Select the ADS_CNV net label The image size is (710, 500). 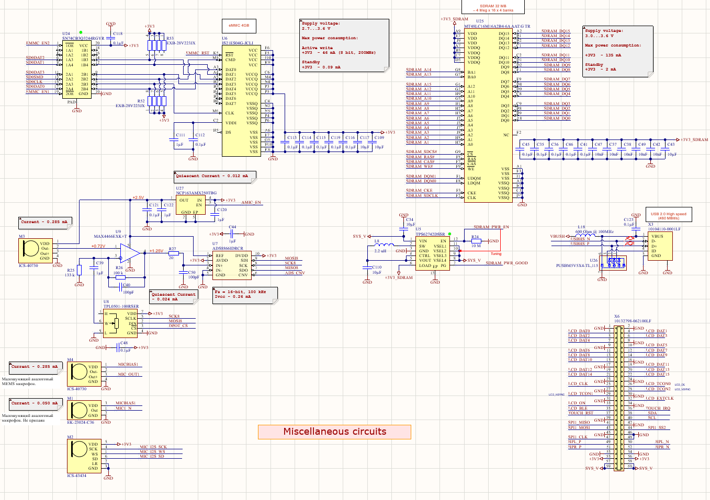point(295,273)
